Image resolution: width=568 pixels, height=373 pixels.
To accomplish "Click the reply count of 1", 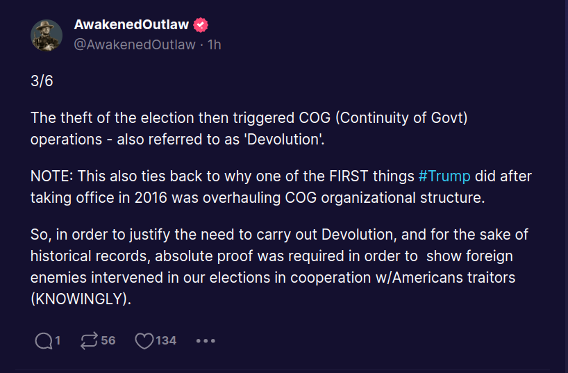I will (x=58, y=340).
